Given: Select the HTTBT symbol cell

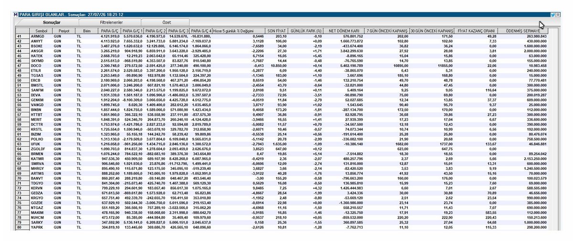Looking at the screenshot, I should coord(41,114).
